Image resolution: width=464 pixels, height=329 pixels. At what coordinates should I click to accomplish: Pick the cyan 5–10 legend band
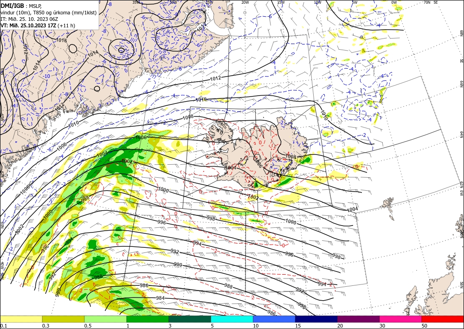[232, 319]
